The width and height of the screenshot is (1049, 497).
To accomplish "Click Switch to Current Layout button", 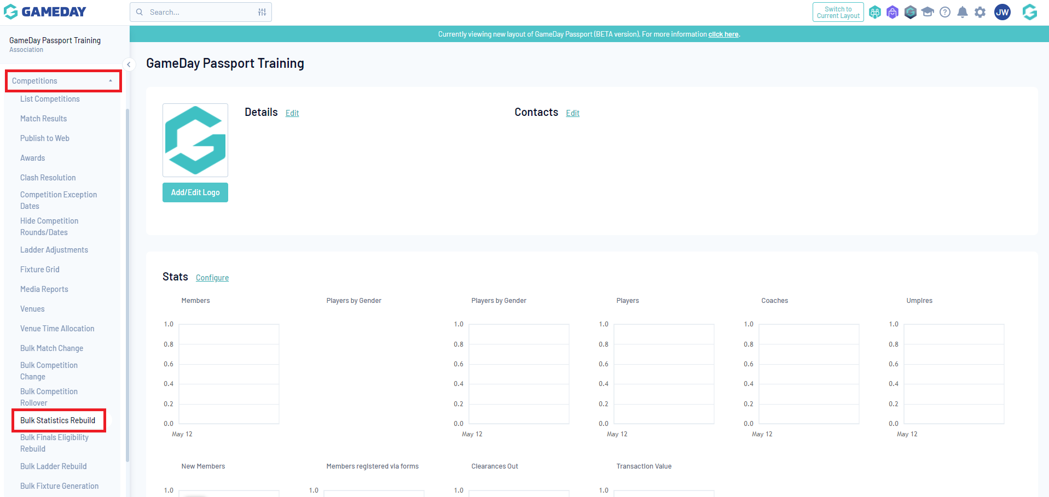I will pyautogui.click(x=838, y=12).
